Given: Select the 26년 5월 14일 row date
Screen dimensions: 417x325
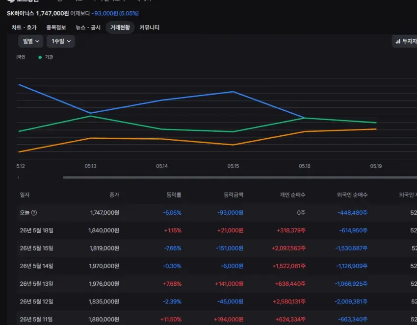Looking at the screenshot, I should pos(36,266).
